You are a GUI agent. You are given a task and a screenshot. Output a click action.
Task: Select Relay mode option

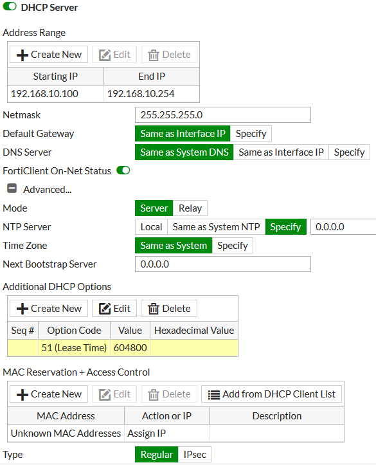(x=190, y=208)
